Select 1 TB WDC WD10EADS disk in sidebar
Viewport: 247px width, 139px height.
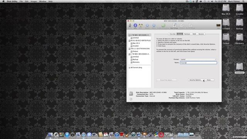coord(139,54)
